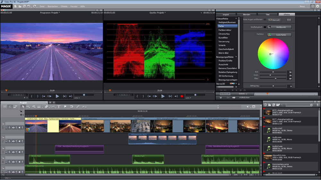Click the Farbton color wheel
Viewport: 321px width, 180px height.
(273, 53)
